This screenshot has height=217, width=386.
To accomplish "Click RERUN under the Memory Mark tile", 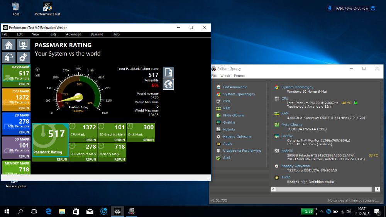I will (x=120, y=159).
